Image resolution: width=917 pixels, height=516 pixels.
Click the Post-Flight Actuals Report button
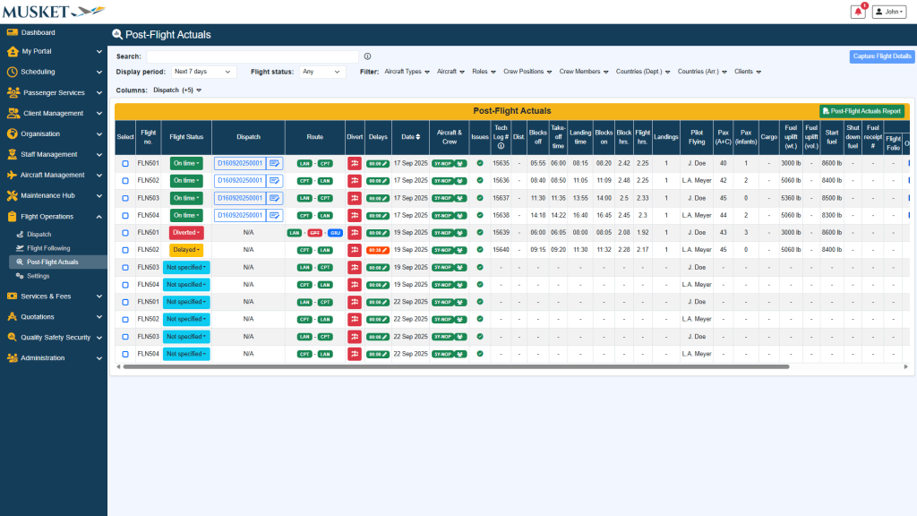(x=861, y=111)
